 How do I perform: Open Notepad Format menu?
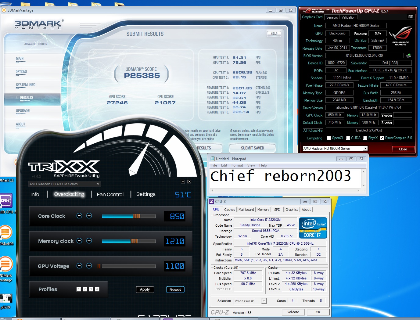[x=237, y=165]
